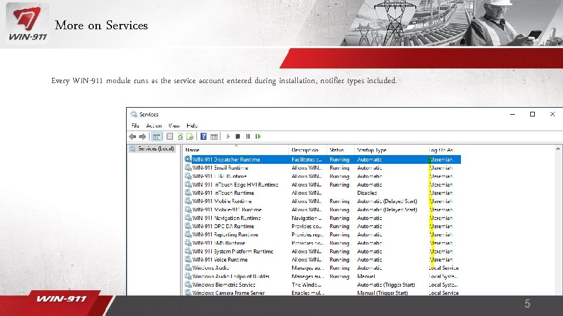Click Automatic (Delayed Start) for Mobile Runtime

point(387,201)
